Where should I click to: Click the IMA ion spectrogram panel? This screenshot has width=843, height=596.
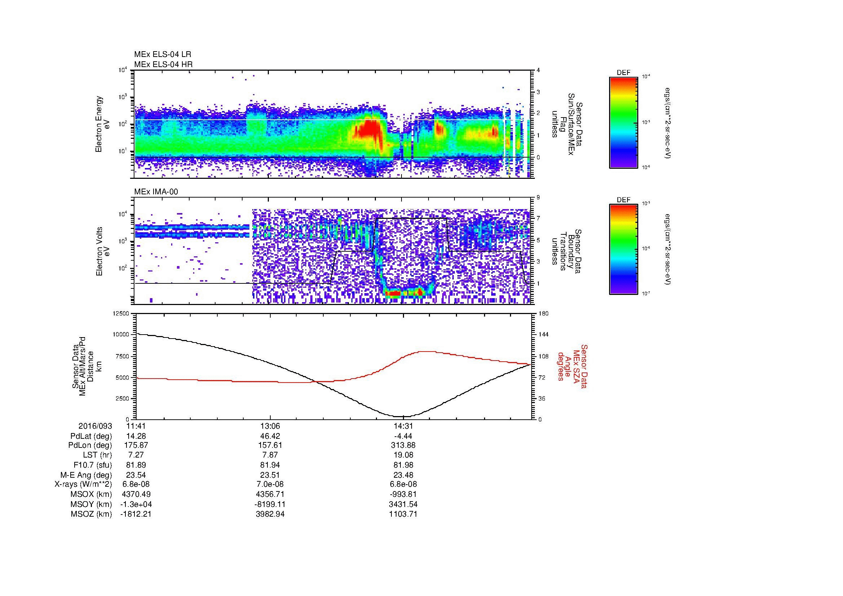[x=333, y=251]
